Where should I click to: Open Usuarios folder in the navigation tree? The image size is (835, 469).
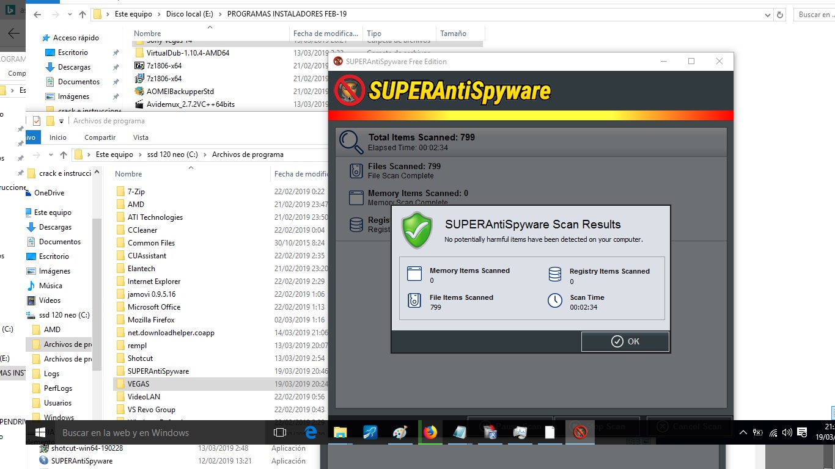(x=57, y=403)
